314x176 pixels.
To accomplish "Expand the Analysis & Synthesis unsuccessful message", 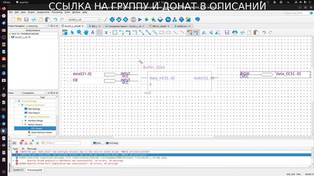I will [13, 161].
